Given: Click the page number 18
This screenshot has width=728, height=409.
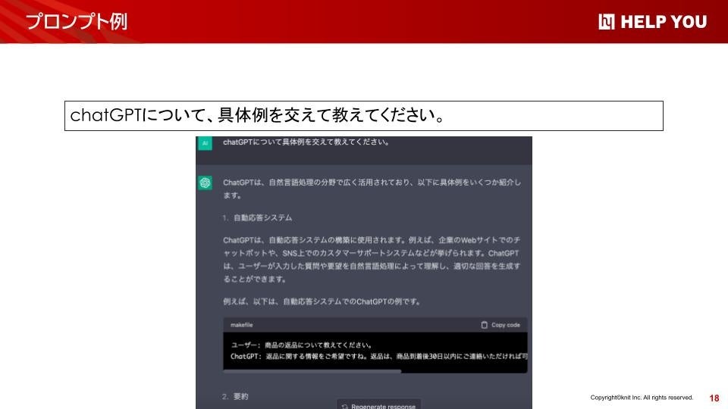Looking at the screenshot, I should [714, 398].
